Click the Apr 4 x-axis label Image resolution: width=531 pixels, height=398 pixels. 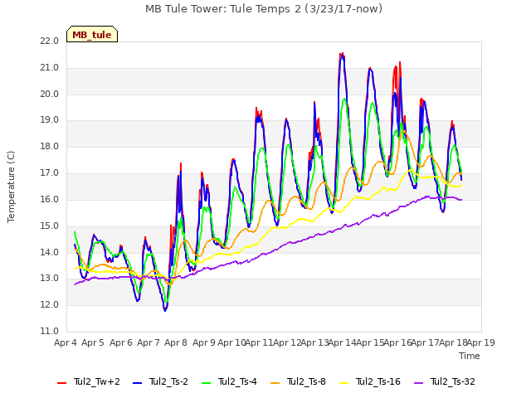[x=66, y=342]
